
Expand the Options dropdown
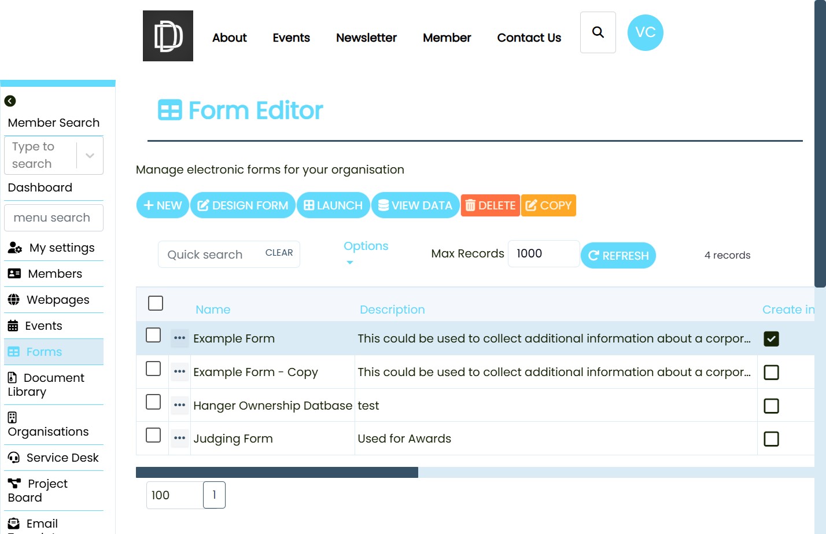pyautogui.click(x=366, y=252)
